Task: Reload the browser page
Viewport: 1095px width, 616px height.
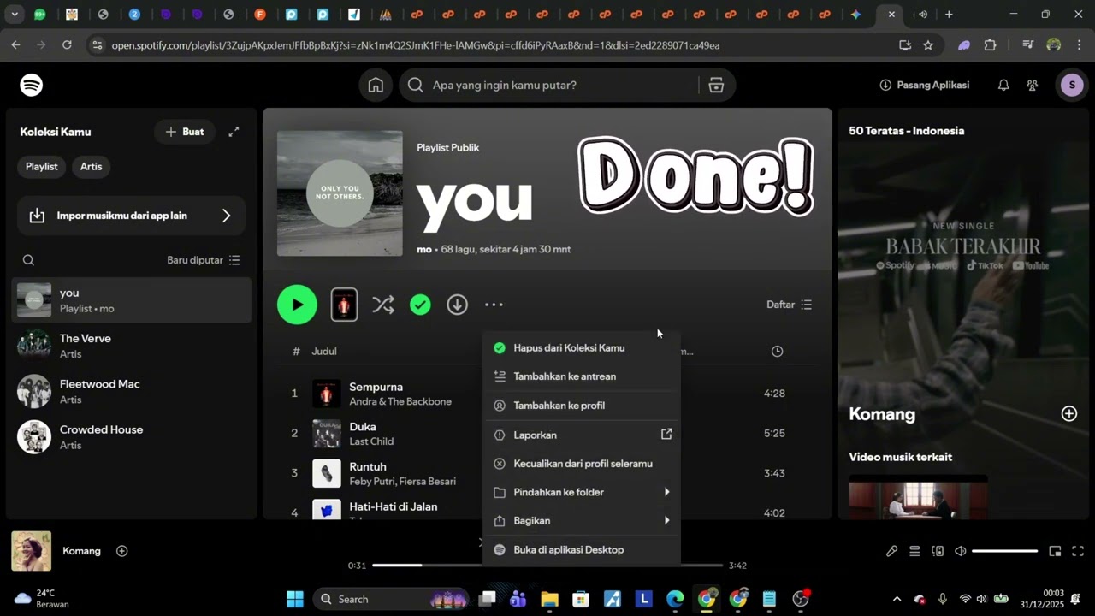Action: pyautogui.click(x=67, y=45)
